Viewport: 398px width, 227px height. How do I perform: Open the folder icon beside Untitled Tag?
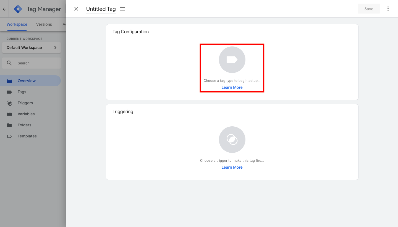pyautogui.click(x=122, y=9)
